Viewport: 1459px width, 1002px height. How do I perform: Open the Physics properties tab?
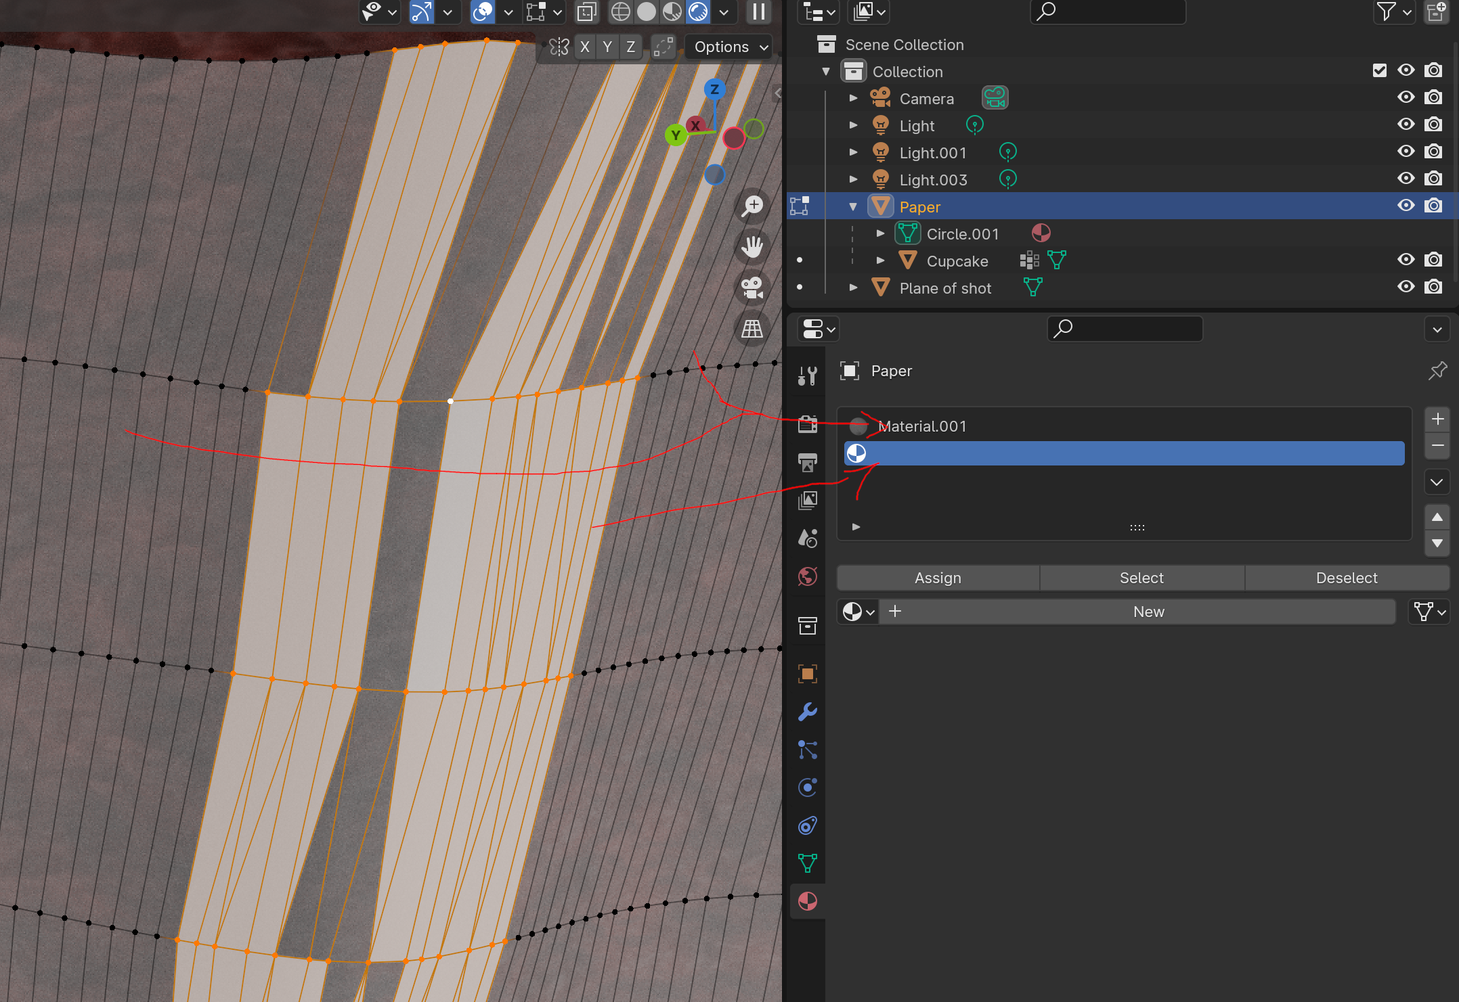pos(808,788)
